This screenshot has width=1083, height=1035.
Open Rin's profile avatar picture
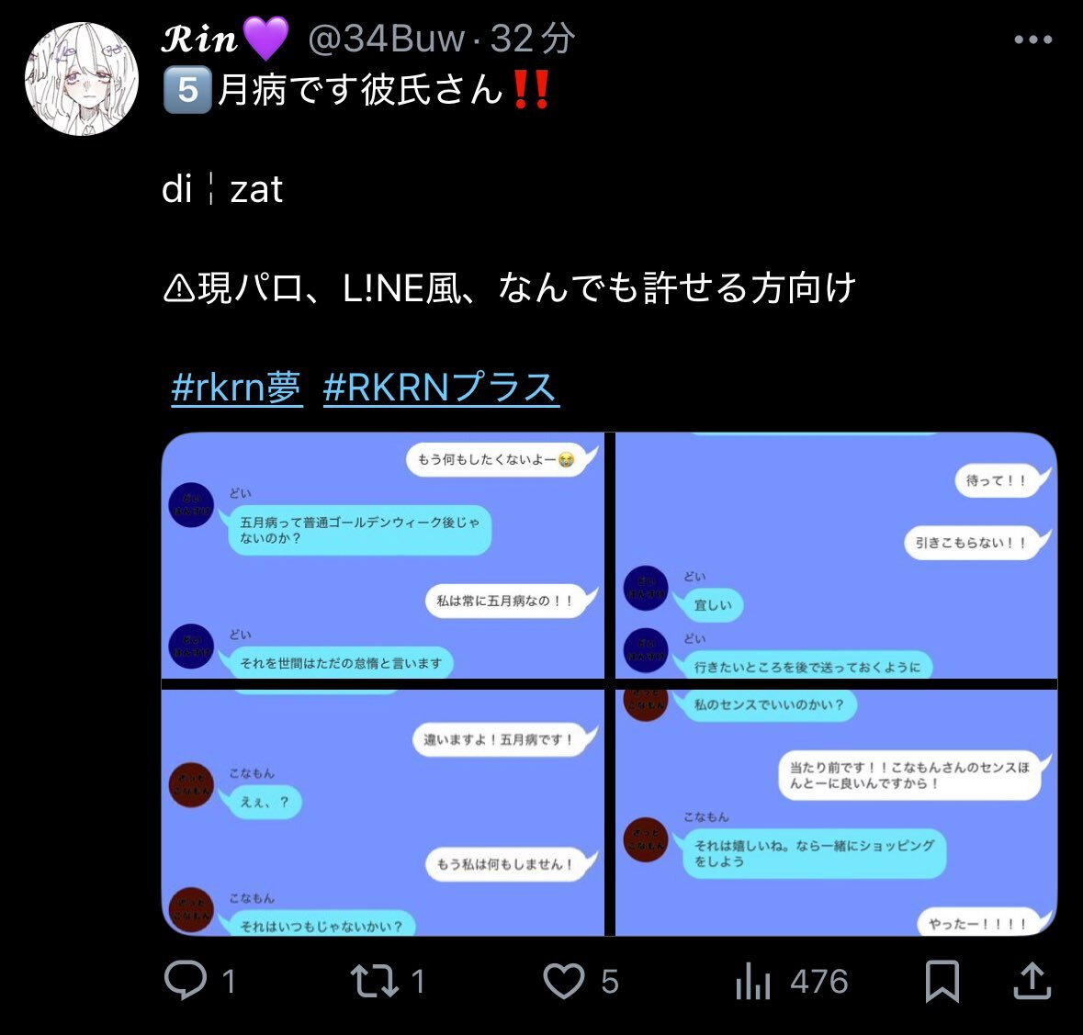pos(82,79)
